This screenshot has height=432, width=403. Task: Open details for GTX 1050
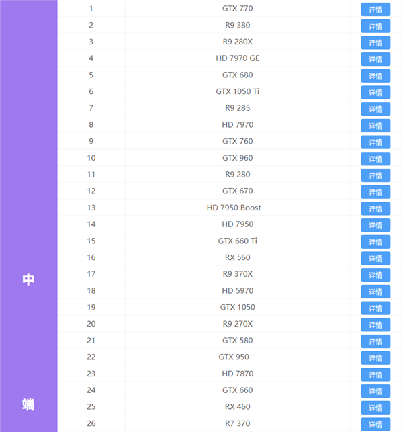375,308
